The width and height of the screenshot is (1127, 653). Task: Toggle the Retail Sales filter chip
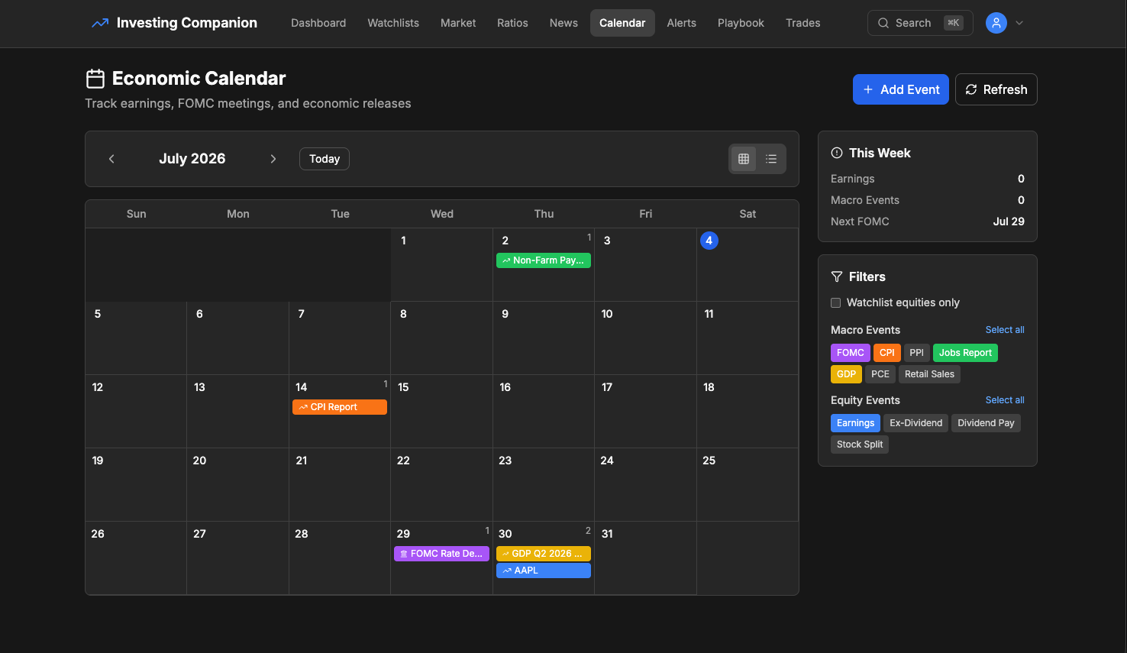coord(929,374)
